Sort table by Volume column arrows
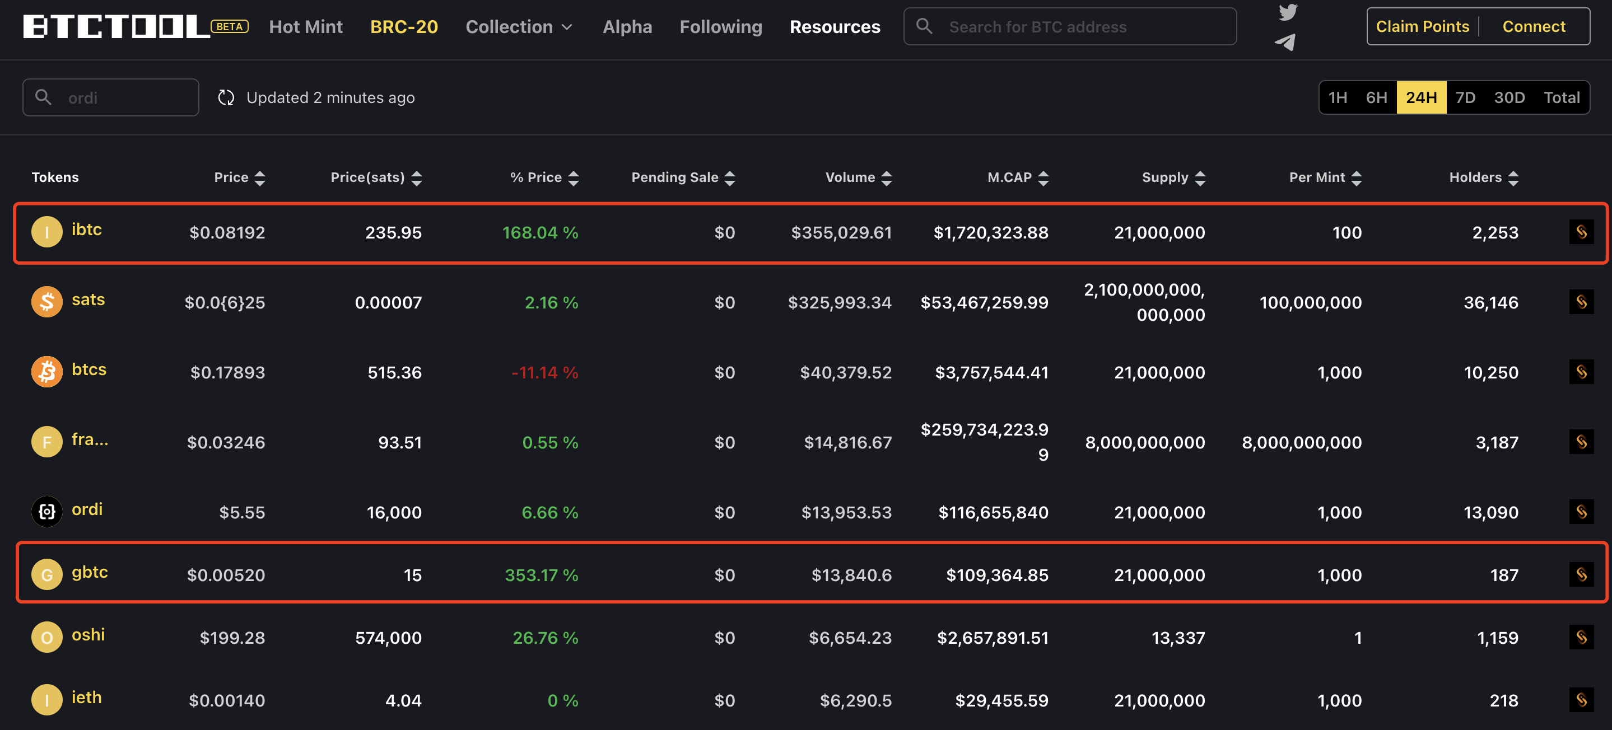 (x=886, y=178)
